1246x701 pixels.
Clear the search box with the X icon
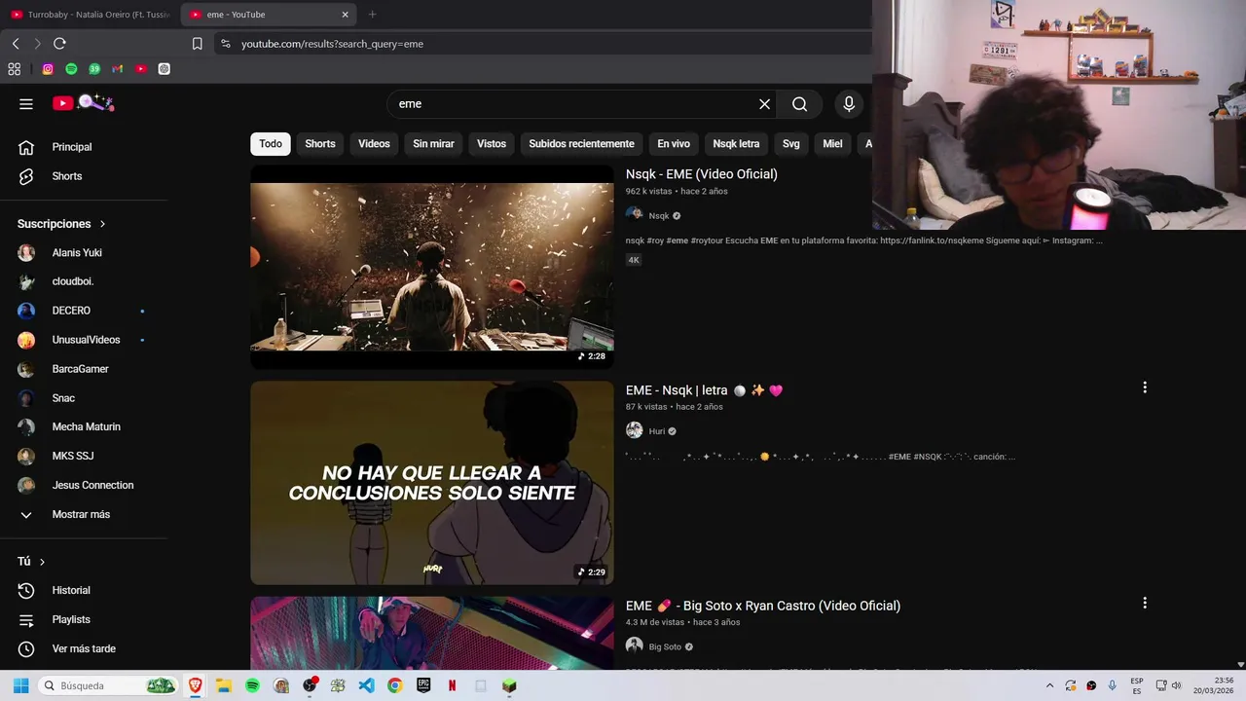point(764,104)
